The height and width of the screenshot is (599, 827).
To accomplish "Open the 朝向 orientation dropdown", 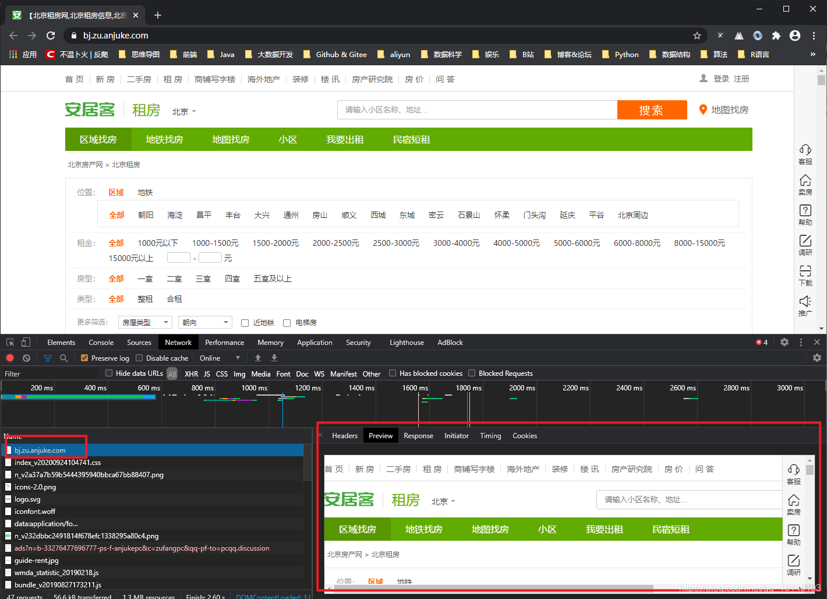I will point(206,322).
